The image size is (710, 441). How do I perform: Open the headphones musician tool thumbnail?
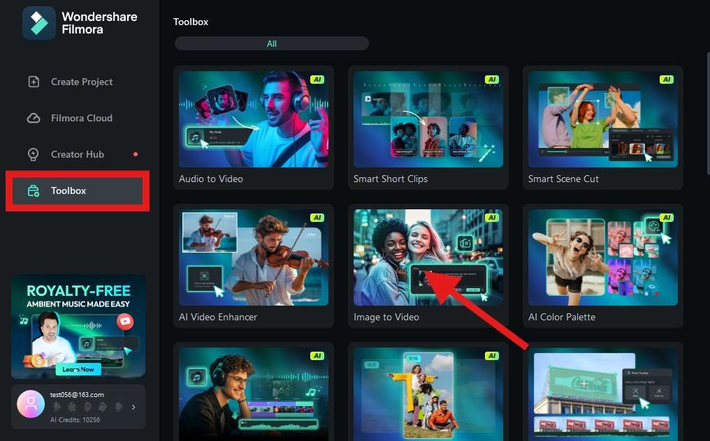coord(254,394)
